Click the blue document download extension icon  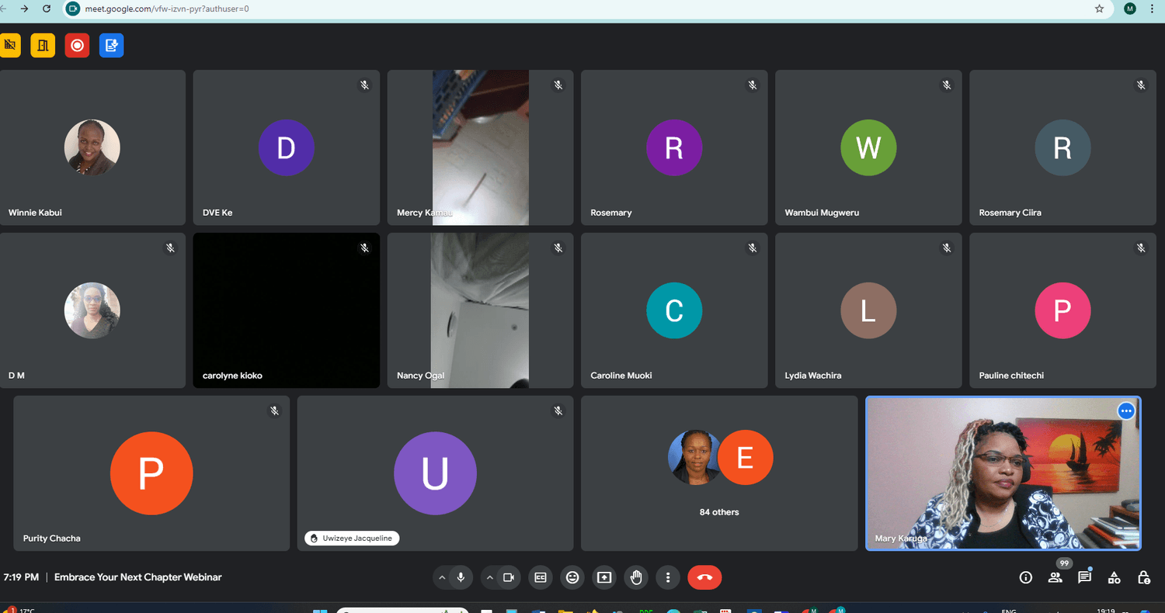click(x=112, y=45)
